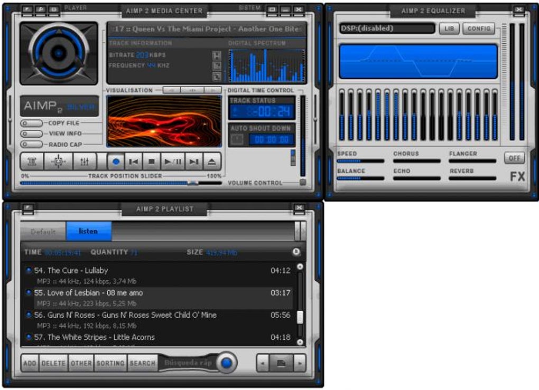Viewport: 539px width, 390px height.
Task: Adjust the SPEED slider in equalizer
Action: click(x=360, y=160)
